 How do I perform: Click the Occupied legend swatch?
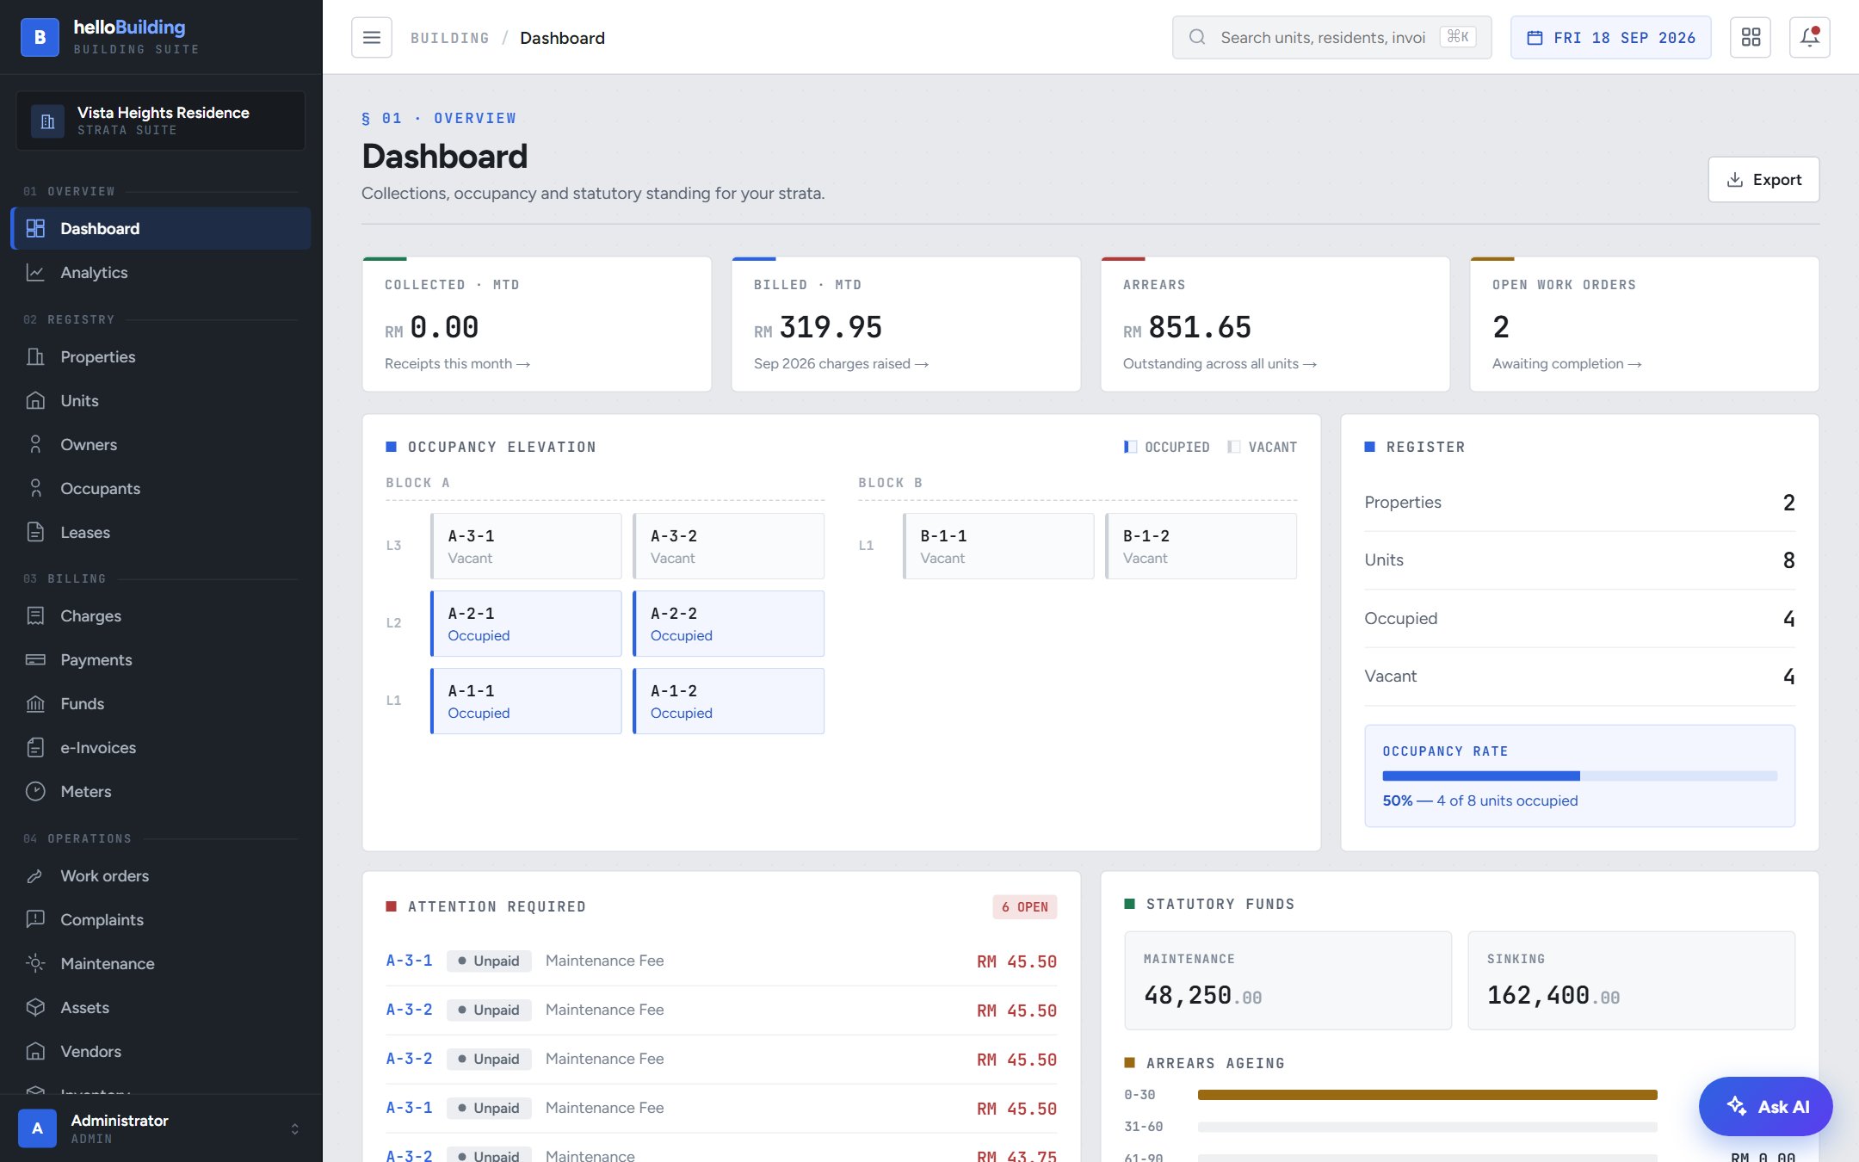[x=1130, y=447]
